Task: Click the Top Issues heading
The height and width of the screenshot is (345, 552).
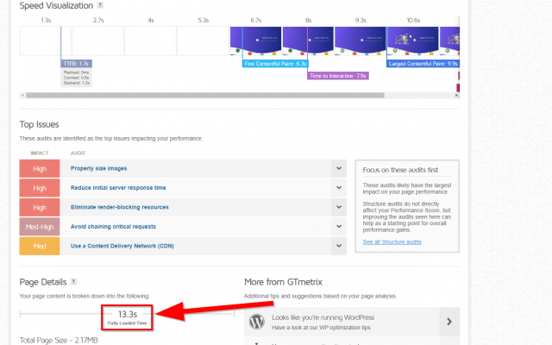Action: pos(39,124)
